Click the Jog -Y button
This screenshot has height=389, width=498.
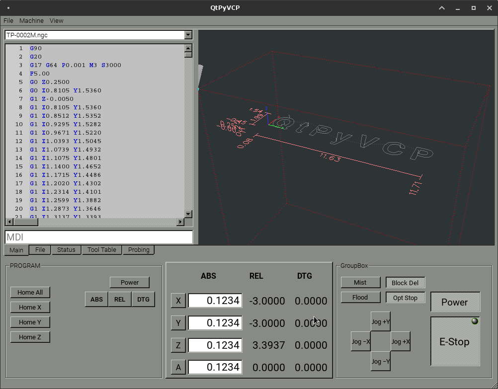pyautogui.click(x=381, y=361)
